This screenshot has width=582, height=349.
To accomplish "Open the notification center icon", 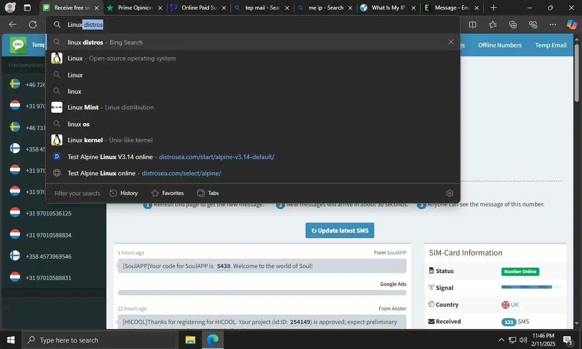I will coord(567,340).
